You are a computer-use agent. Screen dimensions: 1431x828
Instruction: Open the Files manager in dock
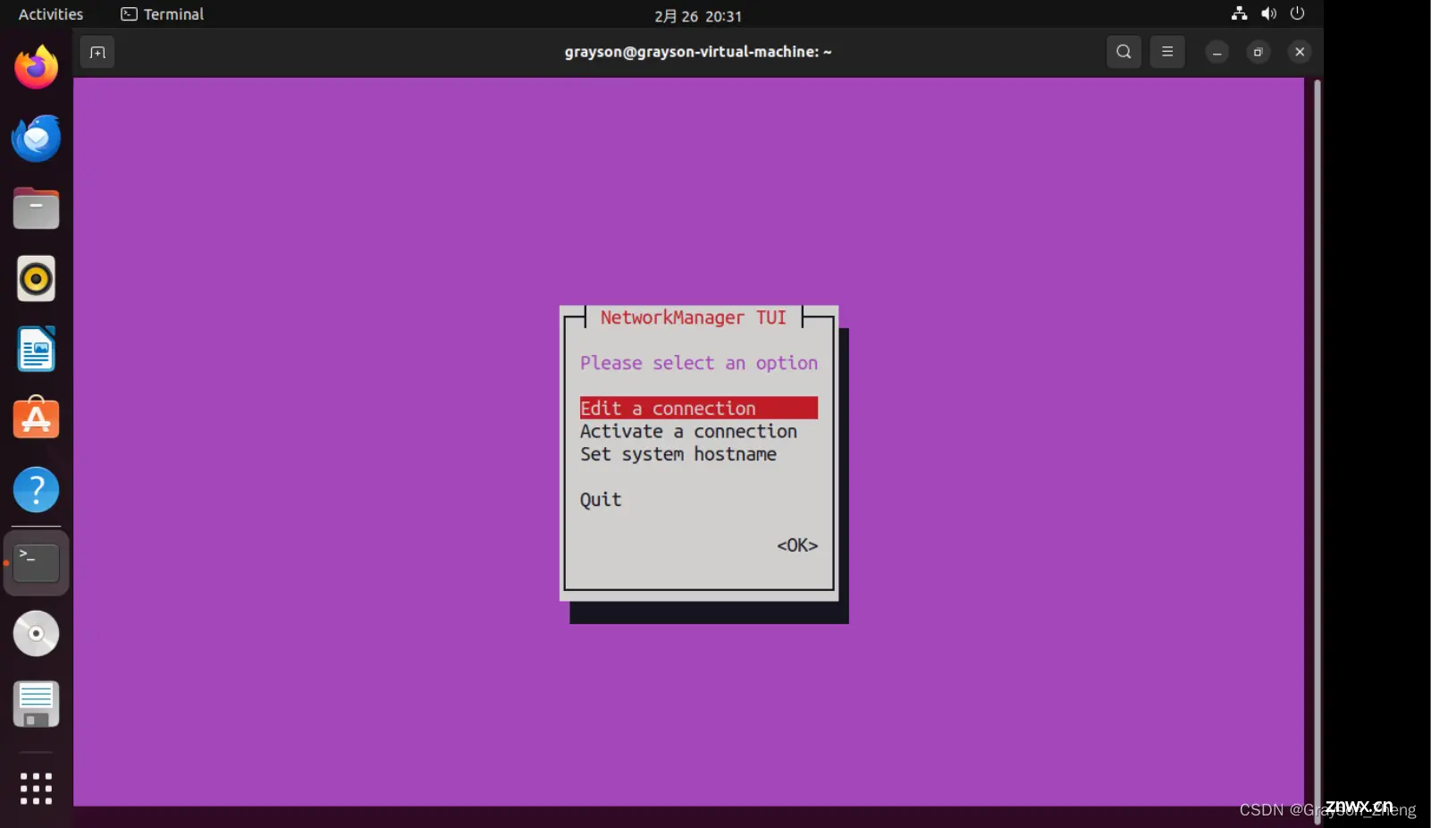36,208
